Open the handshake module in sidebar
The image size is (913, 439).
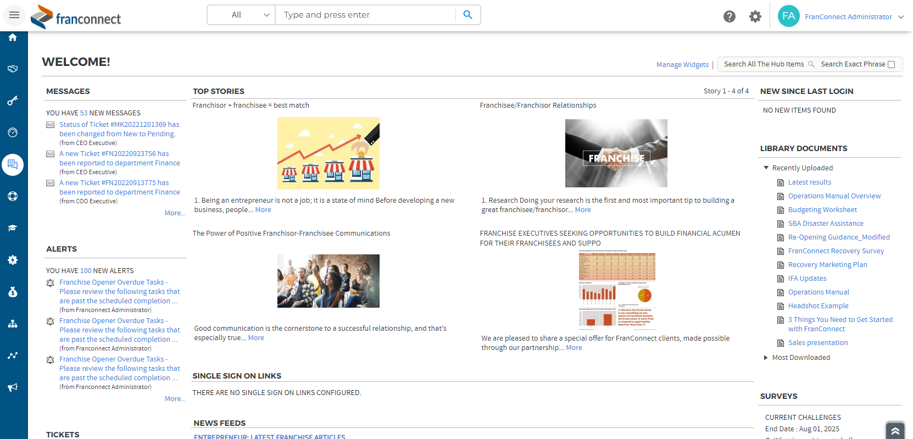[x=13, y=69]
